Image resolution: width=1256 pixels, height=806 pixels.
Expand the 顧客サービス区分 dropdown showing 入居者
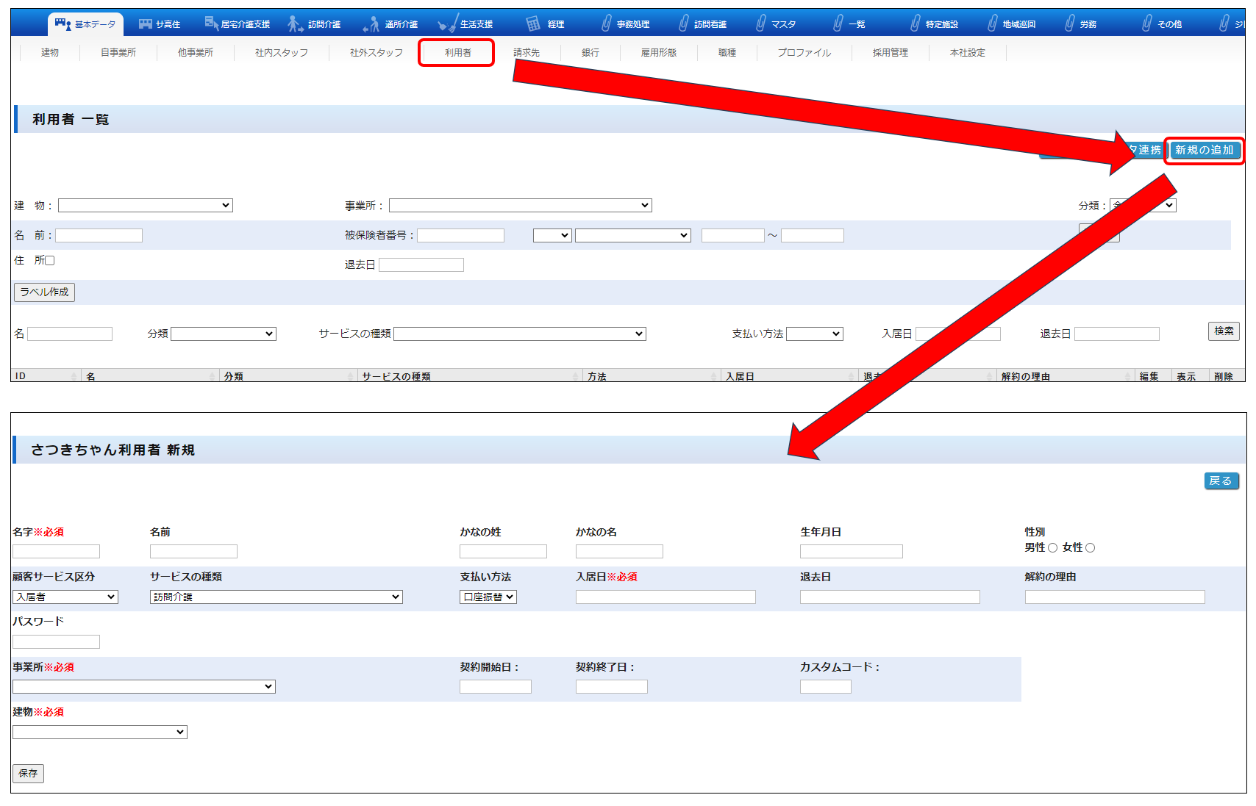click(65, 597)
